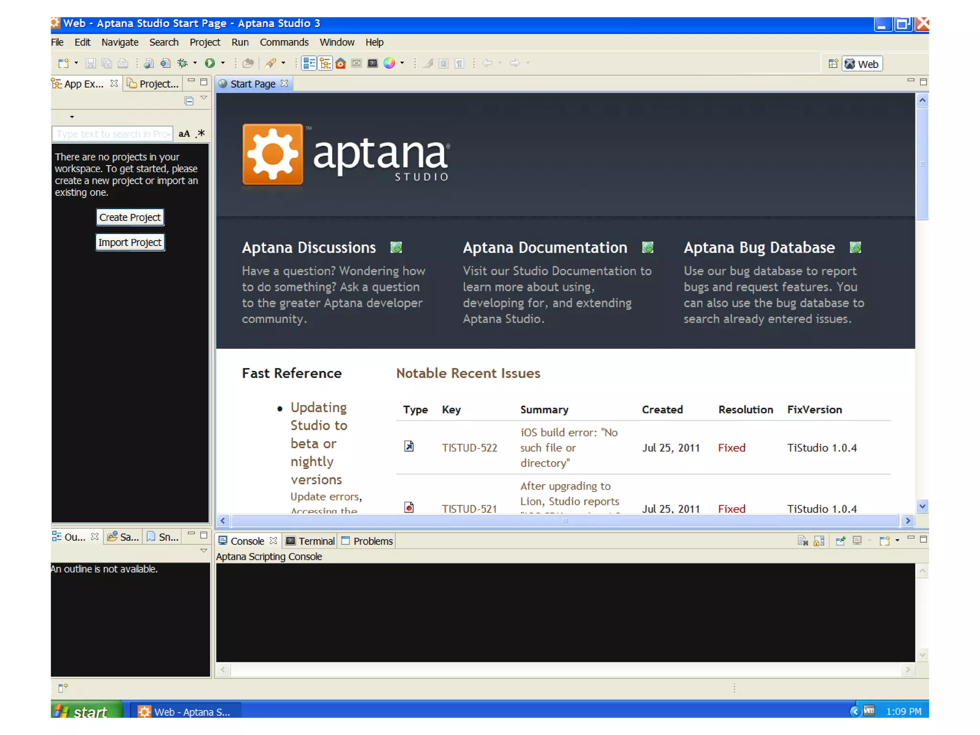The image size is (980, 735).
Task: Click the Open Console icon
Action: 884,541
